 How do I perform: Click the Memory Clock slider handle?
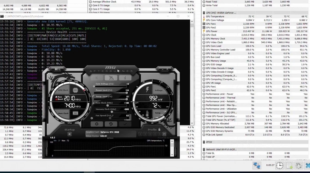tap(112, 112)
